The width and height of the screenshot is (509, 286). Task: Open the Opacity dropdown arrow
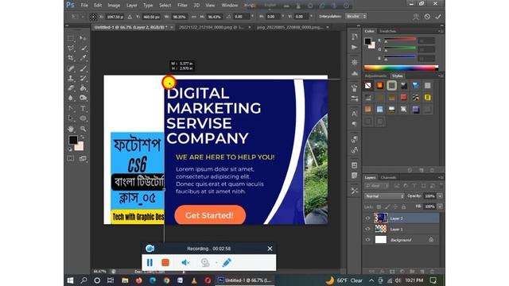pyautogui.click(x=440, y=196)
